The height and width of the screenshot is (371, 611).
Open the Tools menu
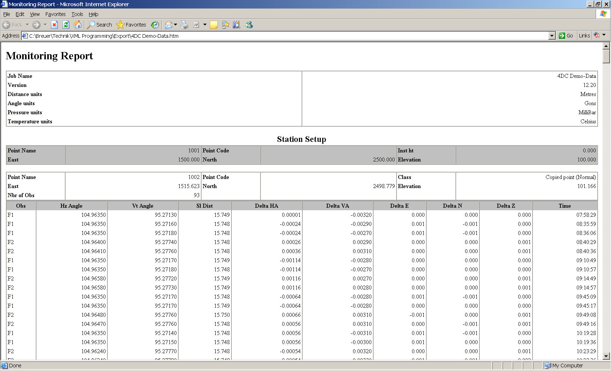click(x=77, y=14)
